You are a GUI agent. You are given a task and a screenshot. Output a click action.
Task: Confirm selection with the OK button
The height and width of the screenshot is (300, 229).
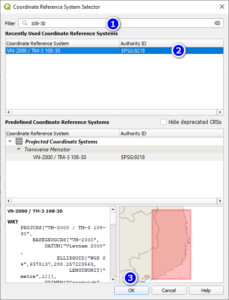click(132, 290)
